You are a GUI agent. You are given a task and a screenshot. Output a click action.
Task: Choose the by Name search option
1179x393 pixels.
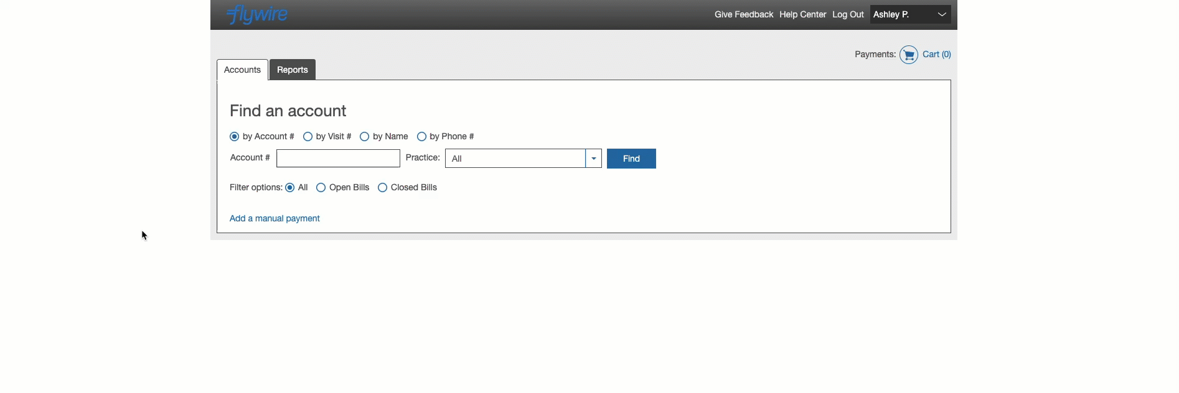point(365,137)
